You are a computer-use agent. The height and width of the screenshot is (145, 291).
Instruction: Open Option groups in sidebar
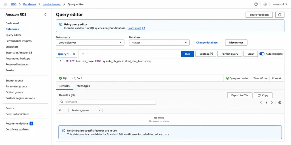(14, 92)
